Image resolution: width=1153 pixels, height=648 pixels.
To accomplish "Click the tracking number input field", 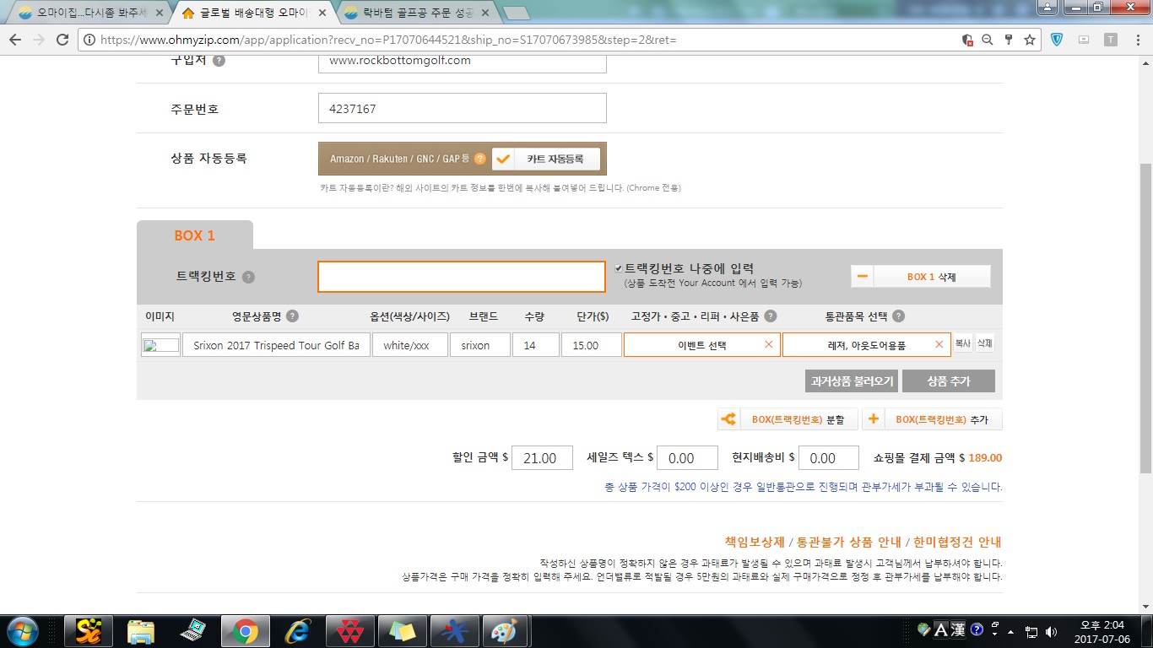I will click(x=461, y=277).
